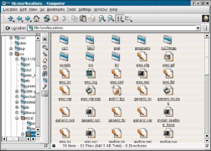Viewport: 211px width, 151px height.
Task: Click the sidebar home directory house icon
Action: tap(45, 67)
